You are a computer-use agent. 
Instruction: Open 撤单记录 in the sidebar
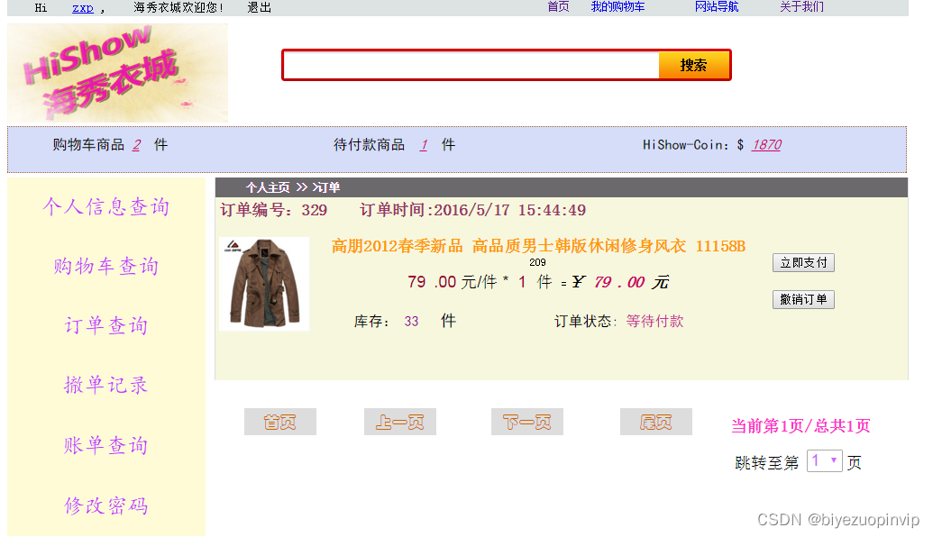105,386
